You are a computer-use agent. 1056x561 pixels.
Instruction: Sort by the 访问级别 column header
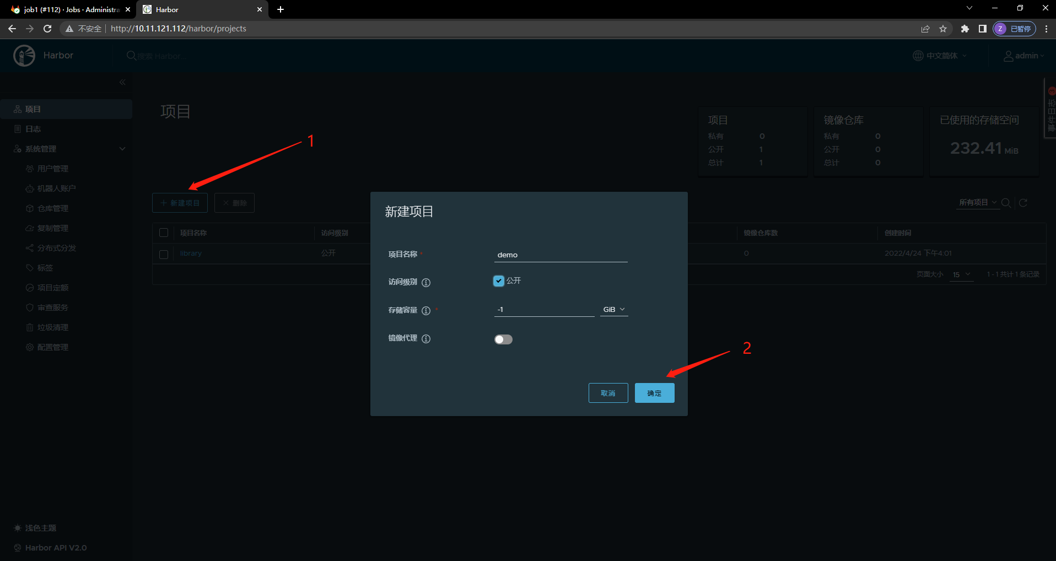click(335, 233)
